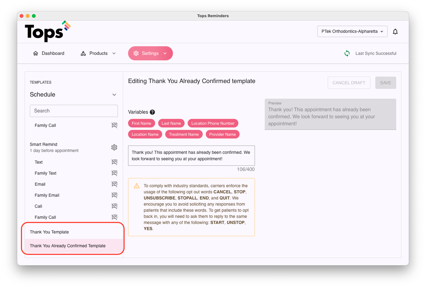Click the SAVE button
426x288 pixels.
[385, 83]
